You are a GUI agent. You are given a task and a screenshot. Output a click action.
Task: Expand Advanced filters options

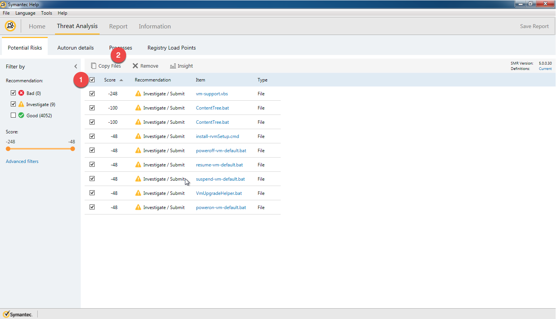[22, 161]
